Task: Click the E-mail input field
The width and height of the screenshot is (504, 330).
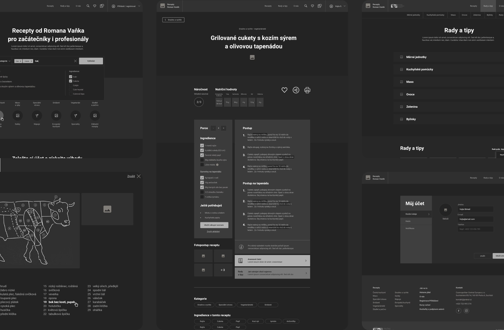Action: pos(476,219)
